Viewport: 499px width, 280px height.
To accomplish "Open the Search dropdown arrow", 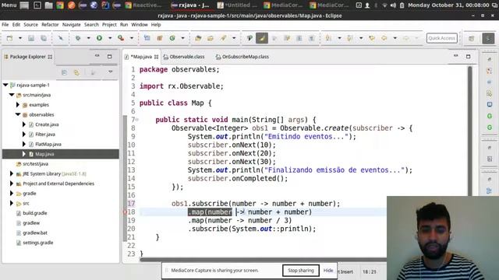I will [x=234, y=38].
